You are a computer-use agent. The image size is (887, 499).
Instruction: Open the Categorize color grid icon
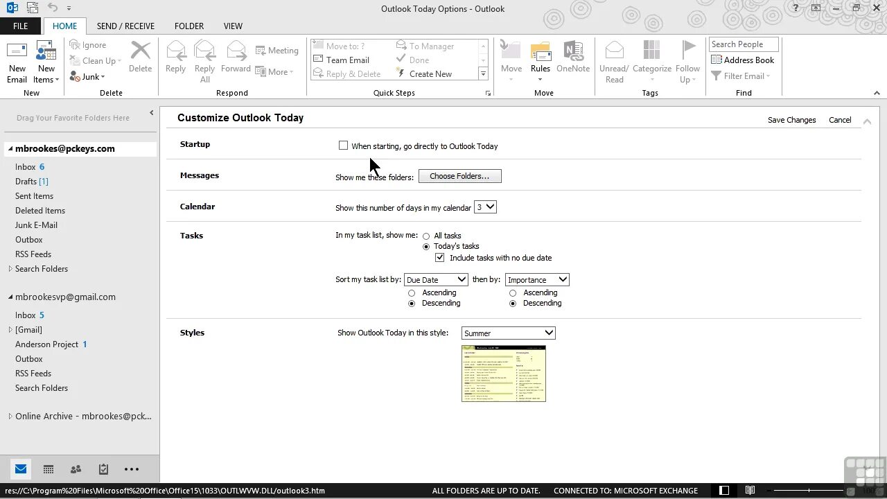pyautogui.click(x=652, y=50)
